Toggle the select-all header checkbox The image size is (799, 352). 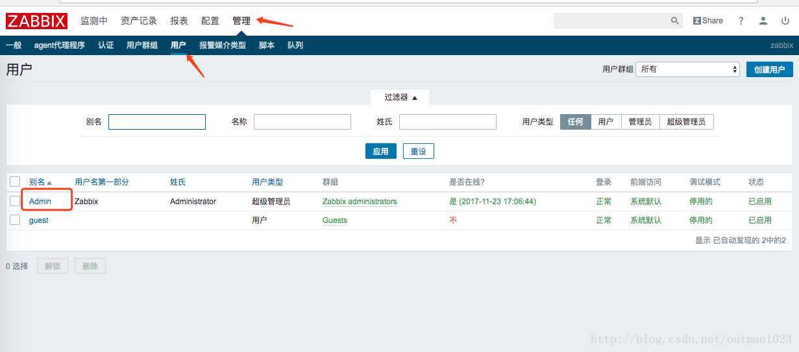(15, 182)
